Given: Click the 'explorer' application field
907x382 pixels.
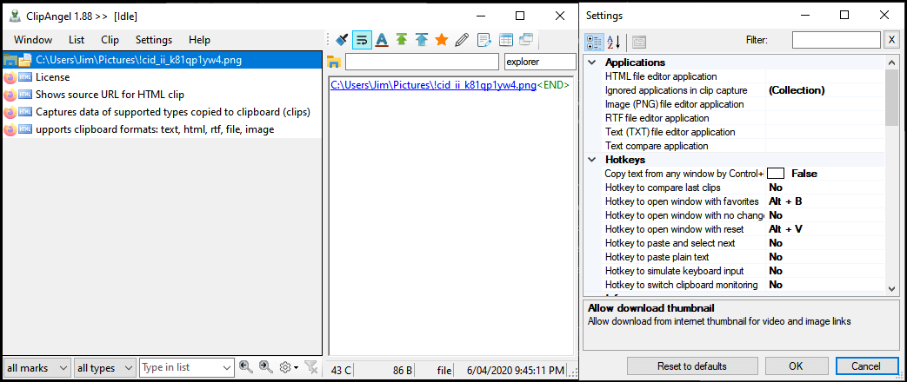Looking at the screenshot, I should tap(540, 62).
